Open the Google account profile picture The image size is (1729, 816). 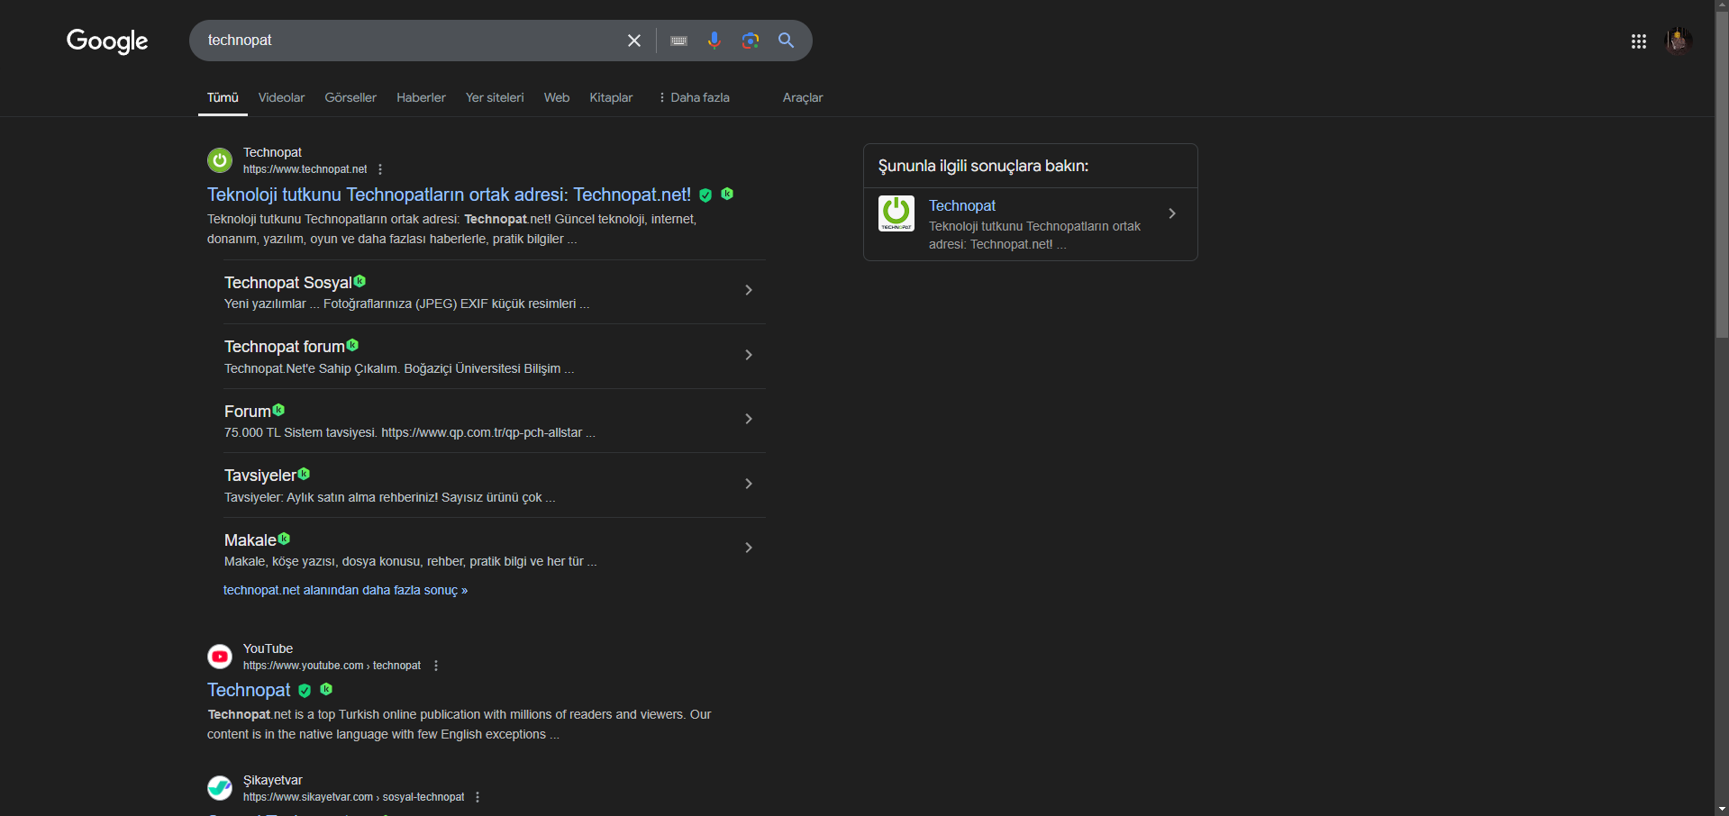click(x=1678, y=41)
